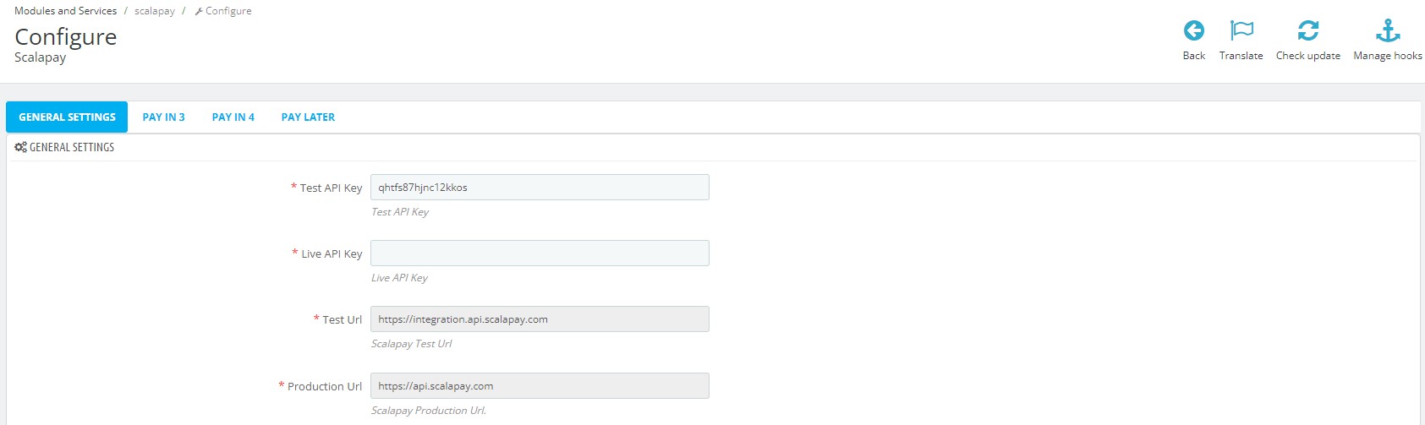Go to Modules and Services breadcrumb
Viewport: 1425px width, 425px height.
[65, 11]
